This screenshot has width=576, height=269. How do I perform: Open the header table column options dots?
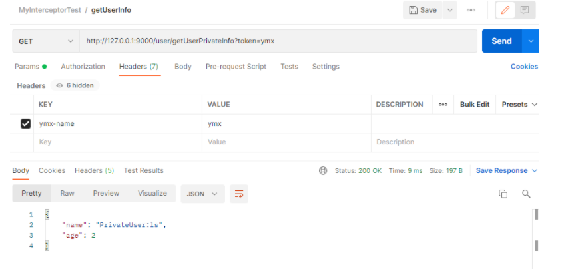tap(443, 105)
